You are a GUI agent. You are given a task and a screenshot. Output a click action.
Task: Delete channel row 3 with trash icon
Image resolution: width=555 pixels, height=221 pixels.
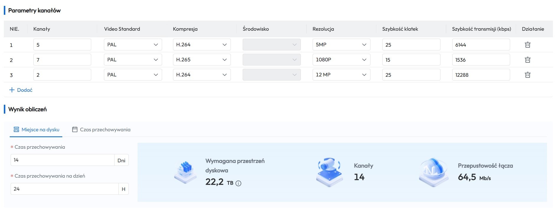click(527, 75)
